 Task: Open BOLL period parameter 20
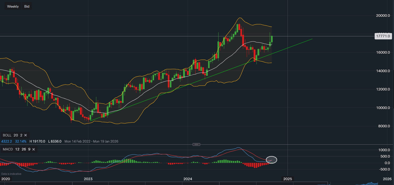pyautogui.click(x=16, y=135)
